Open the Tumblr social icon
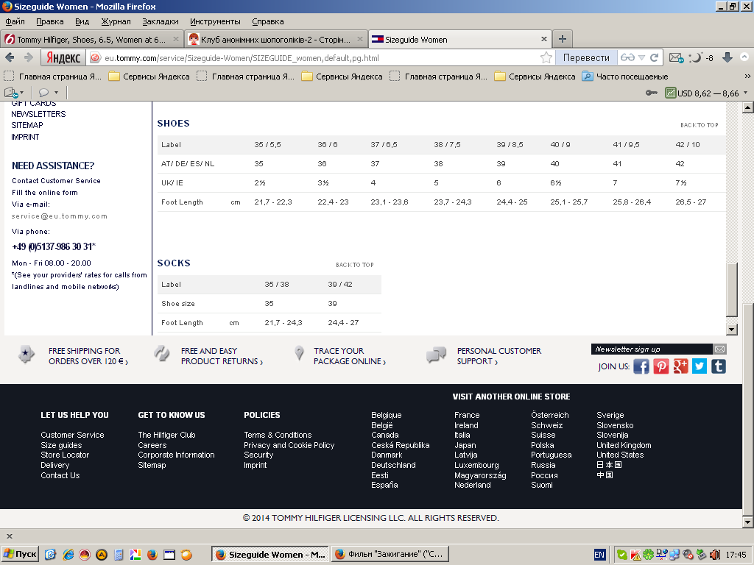 [718, 366]
